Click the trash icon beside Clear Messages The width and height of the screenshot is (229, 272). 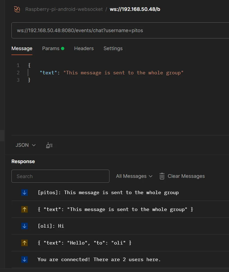coord(162,176)
